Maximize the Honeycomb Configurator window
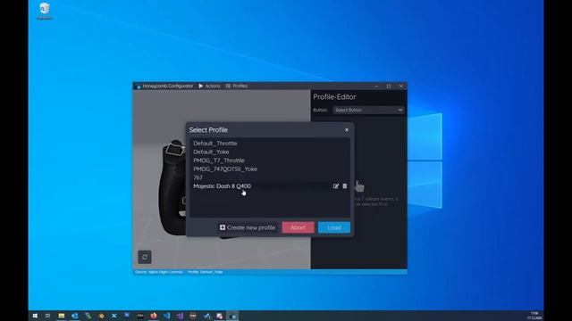This screenshot has width=572, height=321. tap(389, 86)
